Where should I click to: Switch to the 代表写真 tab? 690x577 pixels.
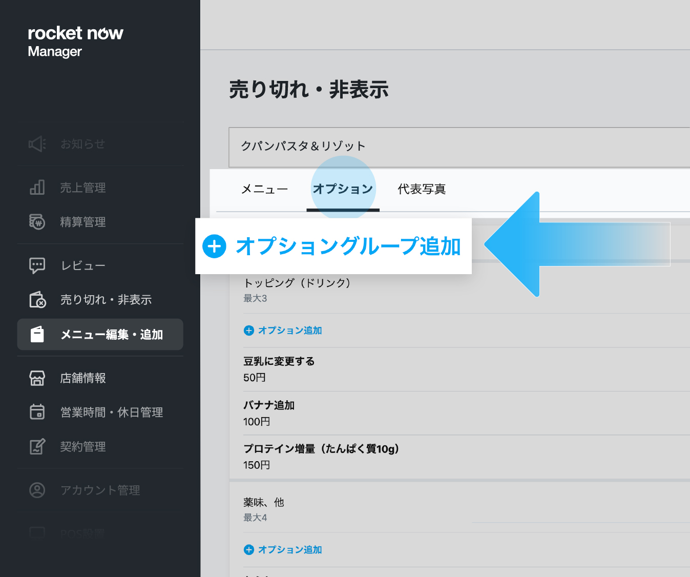[x=422, y=189]
